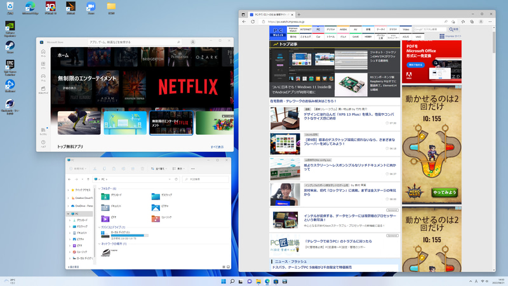508x286 pixels.
Task: Click the Rename icon in Explorer toolbar
Action: coord(123,168)
